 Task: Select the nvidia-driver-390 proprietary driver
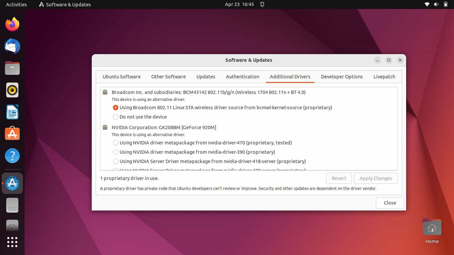click(x=116, y=152)
